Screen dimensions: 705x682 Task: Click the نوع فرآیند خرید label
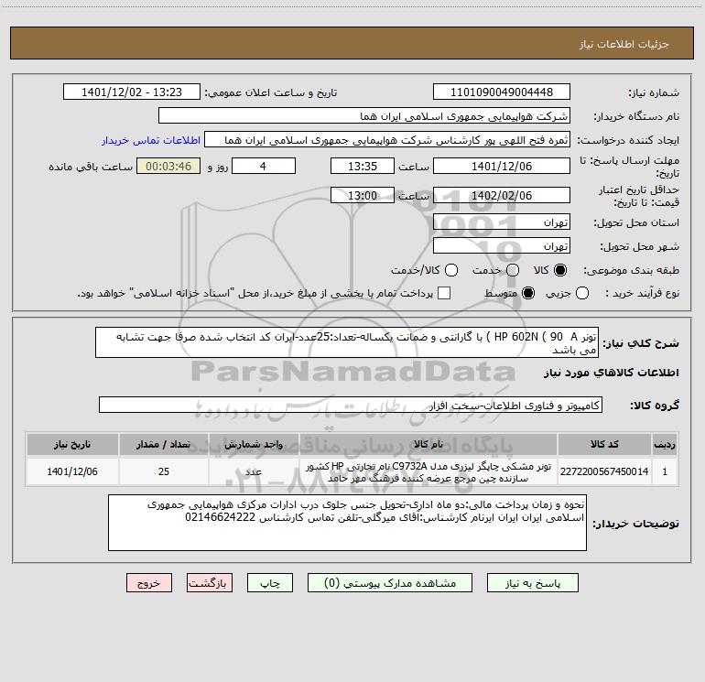click(x=642, y=294)
